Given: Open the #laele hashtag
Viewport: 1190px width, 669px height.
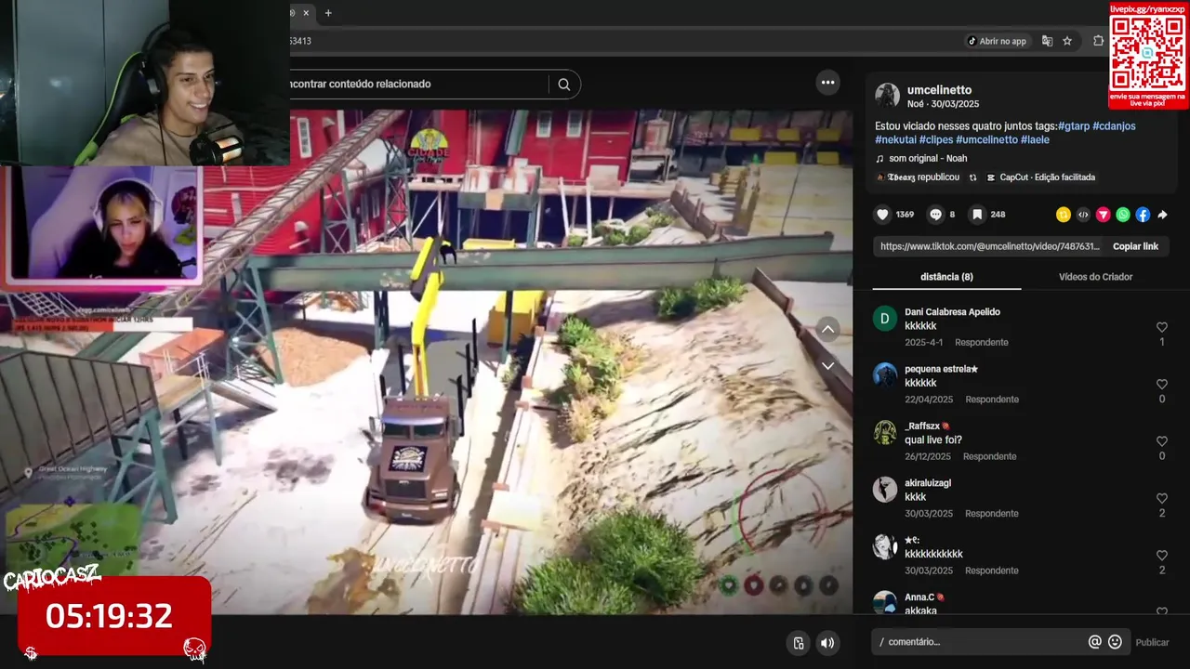Looking at the screenshot, I should click(x=1035, y=139).
